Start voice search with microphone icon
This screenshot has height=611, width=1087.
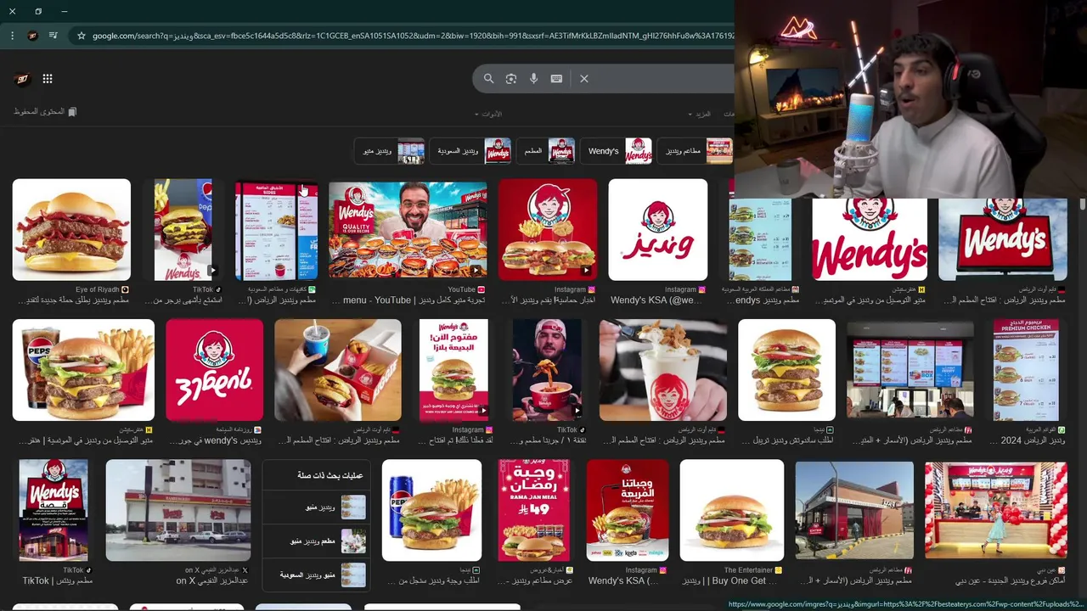[x=533, y=79]
